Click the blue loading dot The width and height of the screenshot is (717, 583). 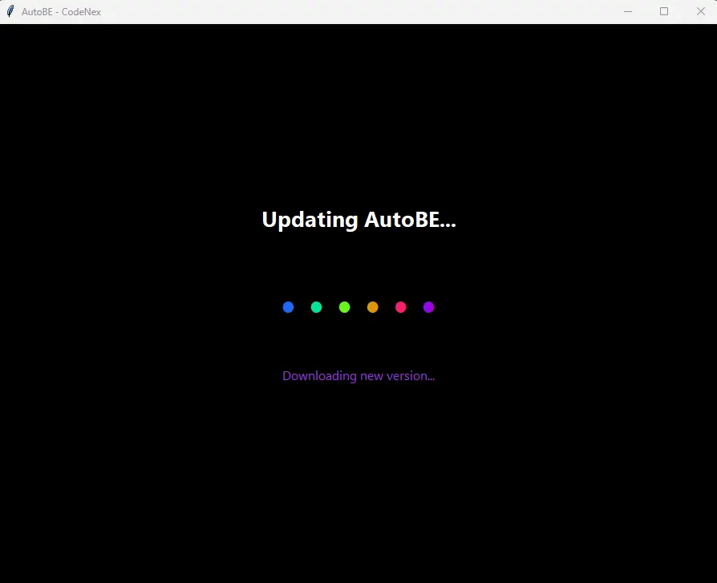point(288,307)
